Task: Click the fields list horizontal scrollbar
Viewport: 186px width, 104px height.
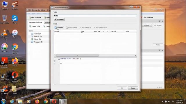Action: click(x=77, y=55)
